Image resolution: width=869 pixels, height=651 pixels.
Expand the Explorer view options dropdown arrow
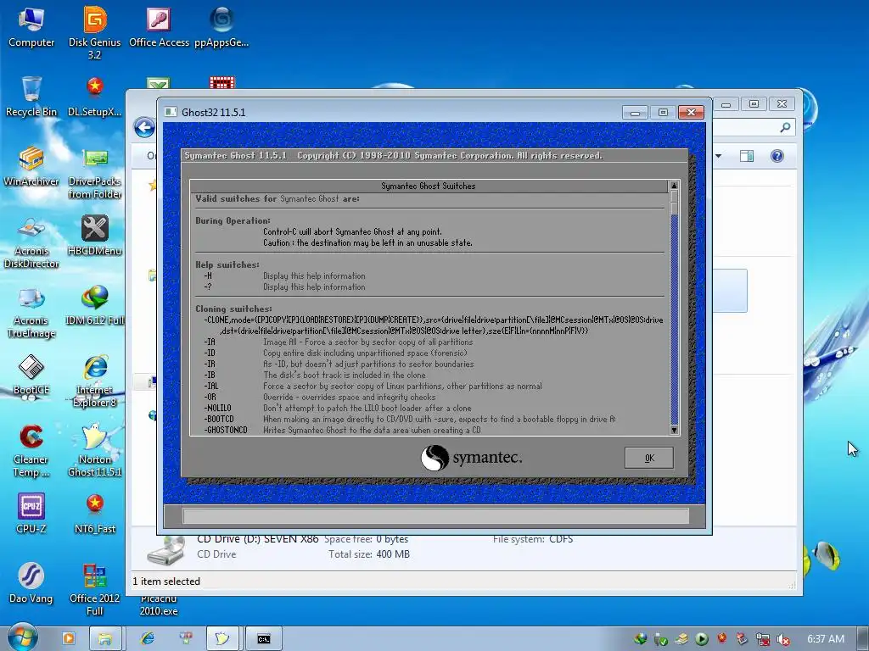pyautogui.click(x=718, y=156)
